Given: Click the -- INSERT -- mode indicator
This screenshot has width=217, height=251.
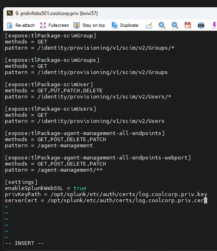Looking at the screenshot, I should pos(24,243).
